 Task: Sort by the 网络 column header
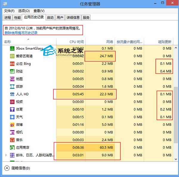click(100, 42)
